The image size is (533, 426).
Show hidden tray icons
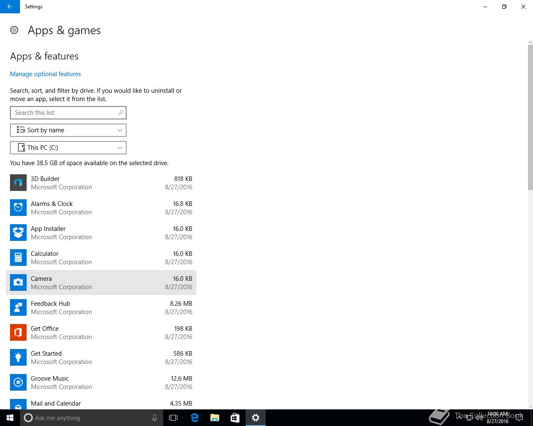459,418
